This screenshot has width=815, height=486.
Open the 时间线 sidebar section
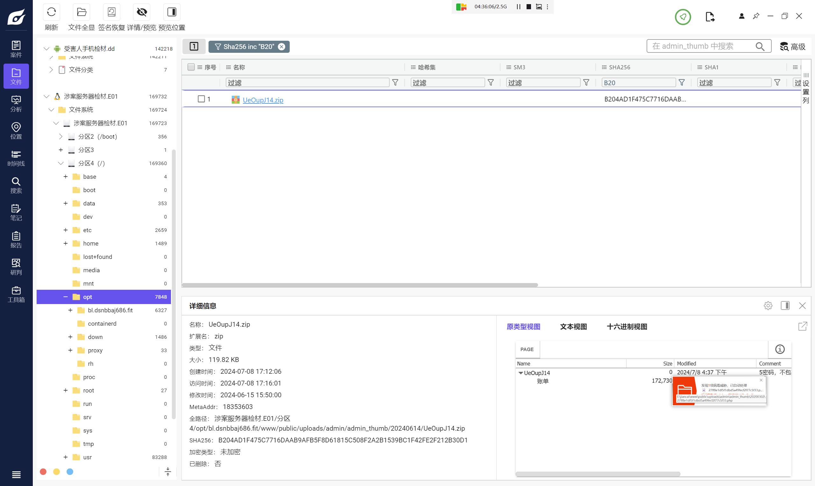point(16,158)
